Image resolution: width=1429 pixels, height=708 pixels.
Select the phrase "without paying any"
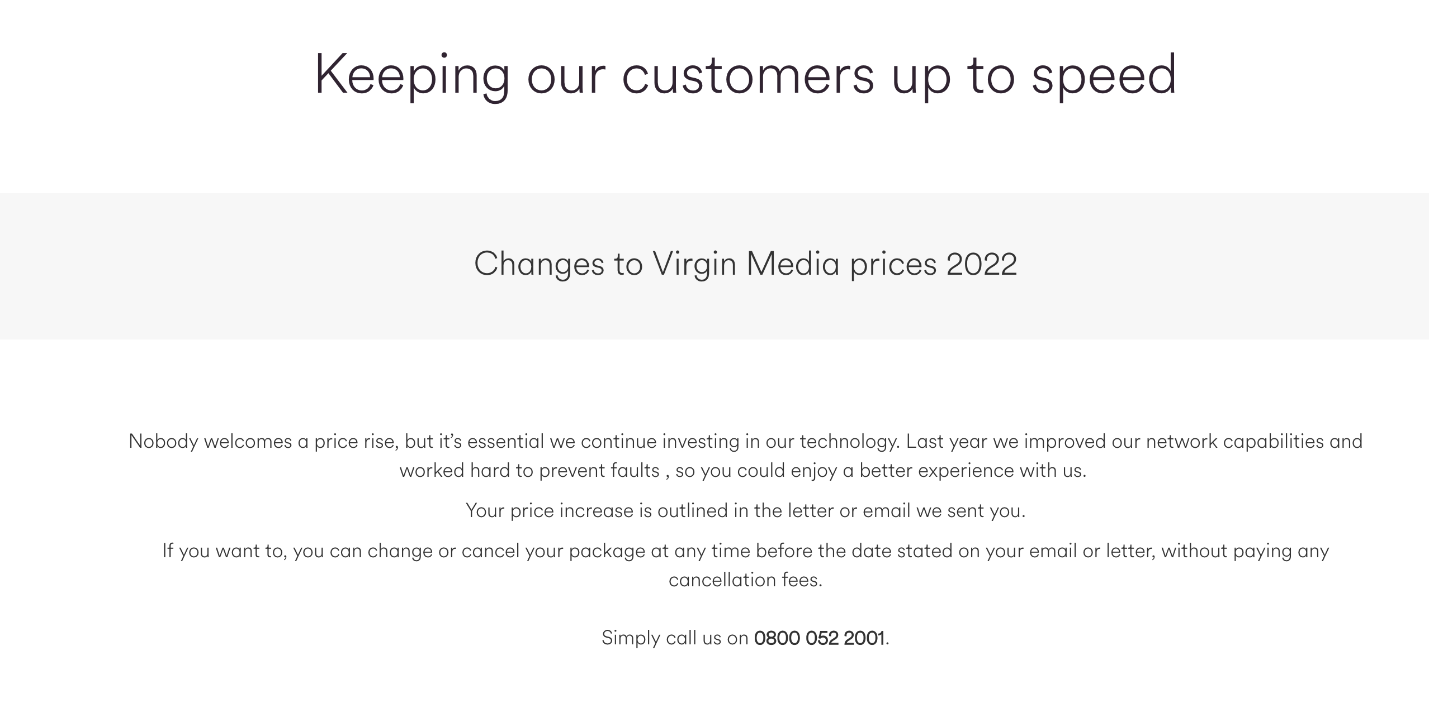1245,551
